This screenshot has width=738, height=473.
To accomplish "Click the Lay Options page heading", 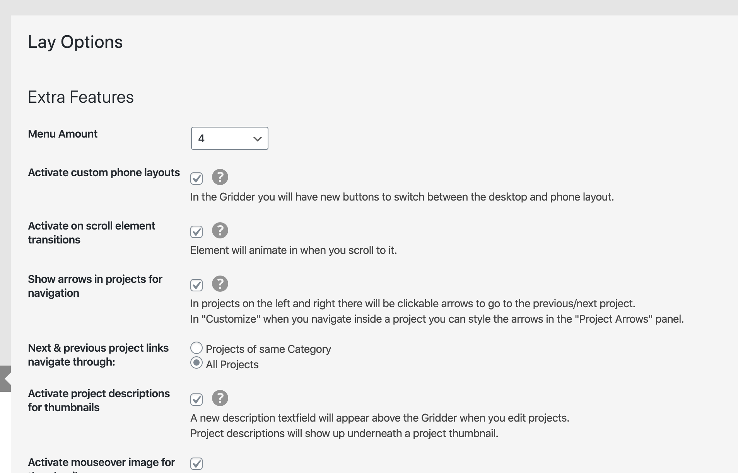I will (x=75, y=42).
